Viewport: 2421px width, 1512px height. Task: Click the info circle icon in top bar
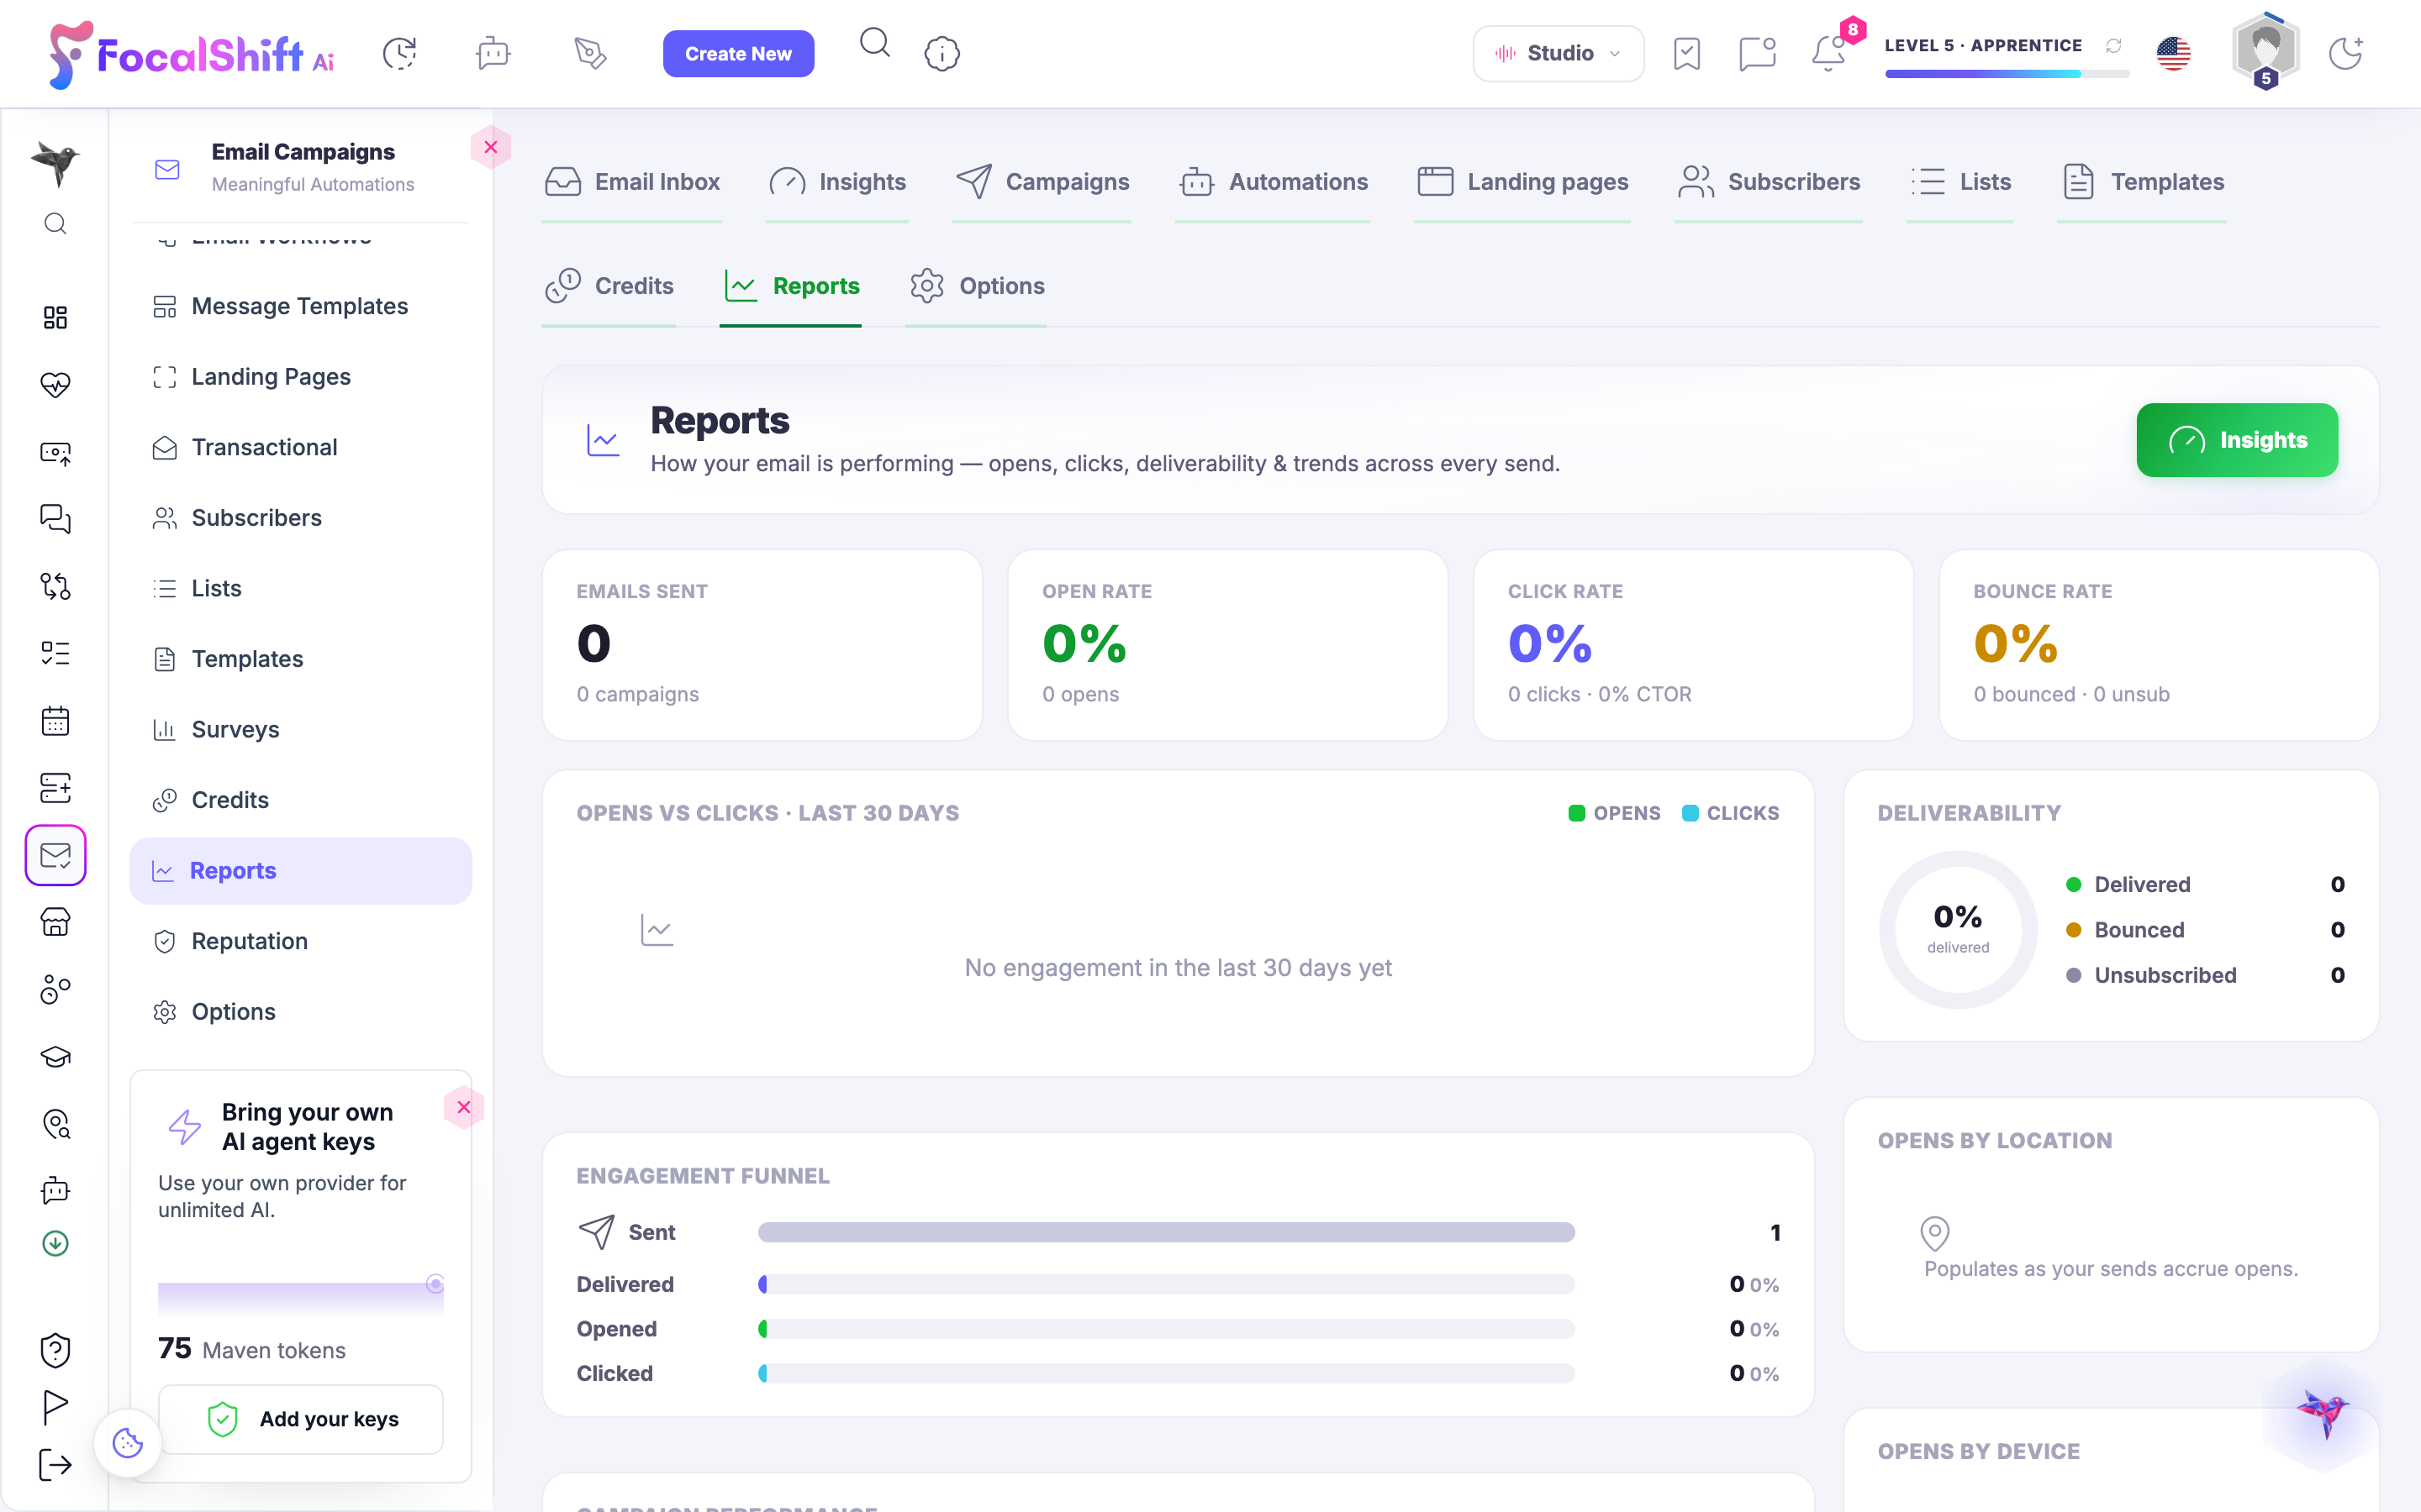click(942, 53)
